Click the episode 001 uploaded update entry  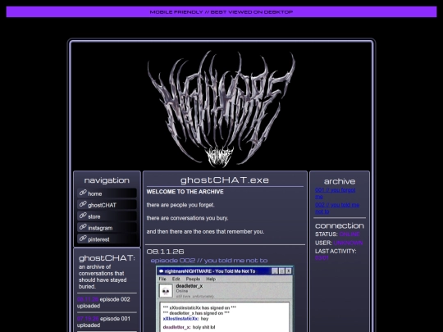(x=103, y=322)
